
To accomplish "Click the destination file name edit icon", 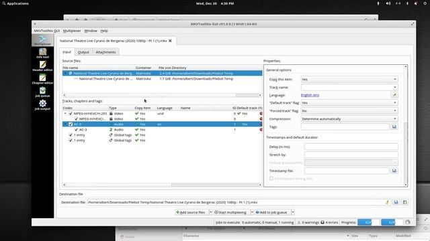I will coord(387,202).
